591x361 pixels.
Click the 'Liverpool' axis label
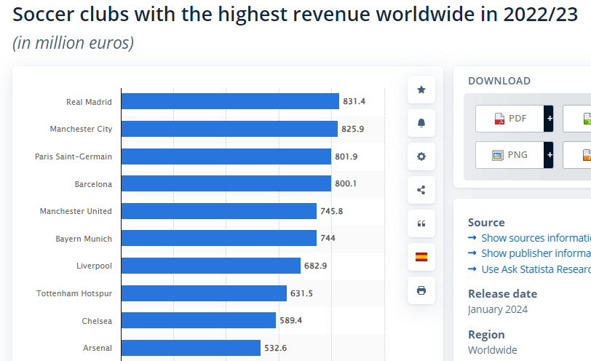(94, 266)
